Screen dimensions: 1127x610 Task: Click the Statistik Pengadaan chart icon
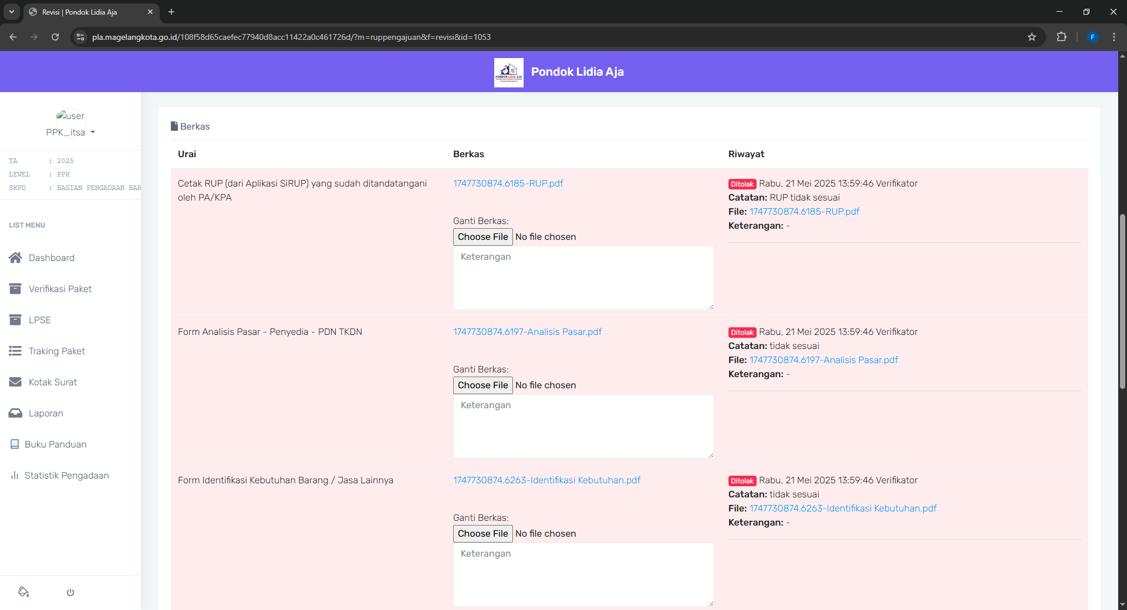(x=15, y=475)
